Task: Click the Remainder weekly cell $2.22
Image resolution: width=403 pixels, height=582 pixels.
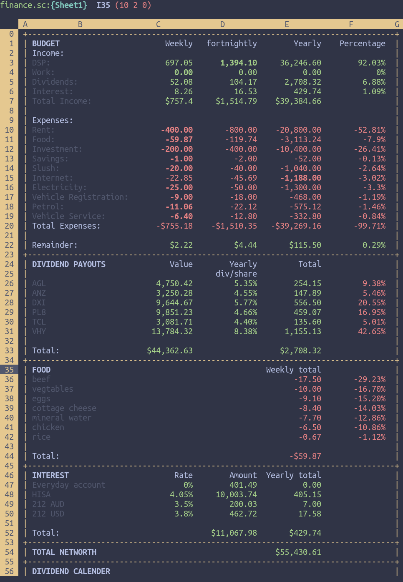Action: click(x=181, y=245)
